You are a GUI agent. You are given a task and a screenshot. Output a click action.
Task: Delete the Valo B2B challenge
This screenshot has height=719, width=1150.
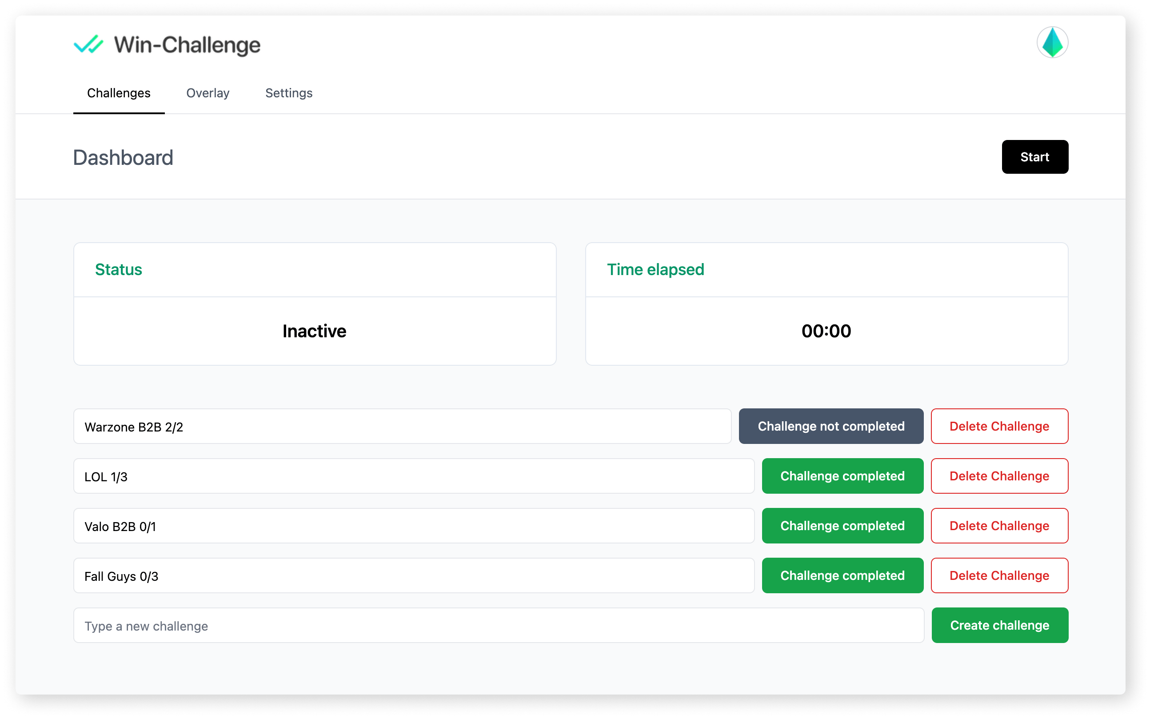[999, 525]
